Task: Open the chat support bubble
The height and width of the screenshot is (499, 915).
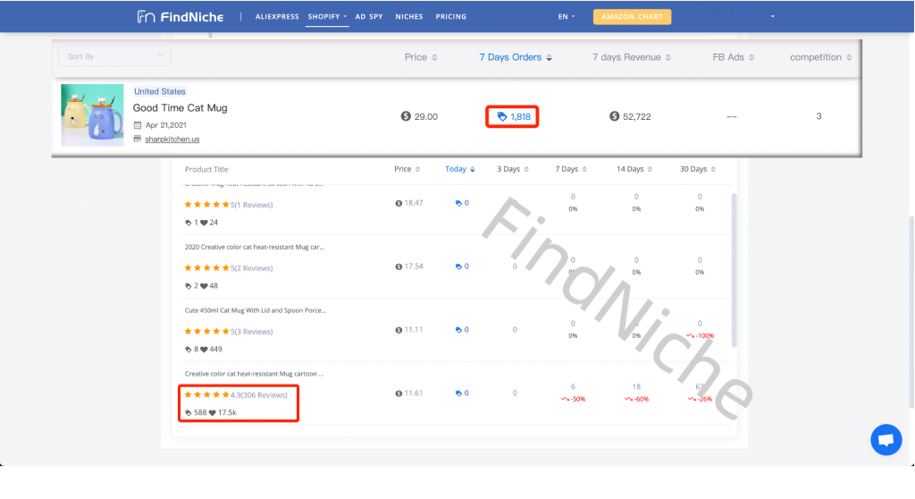Action: coord(886,440)
